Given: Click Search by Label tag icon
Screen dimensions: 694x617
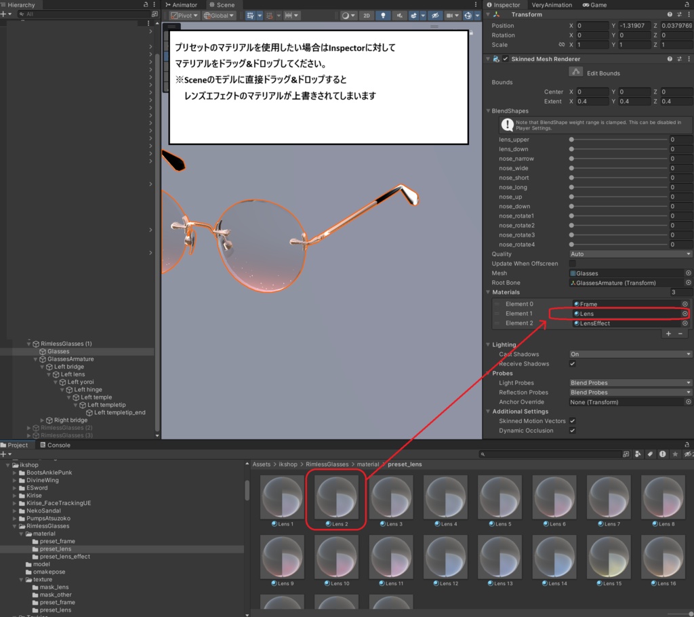Looking at the screenshot, I should pos(650,454).
